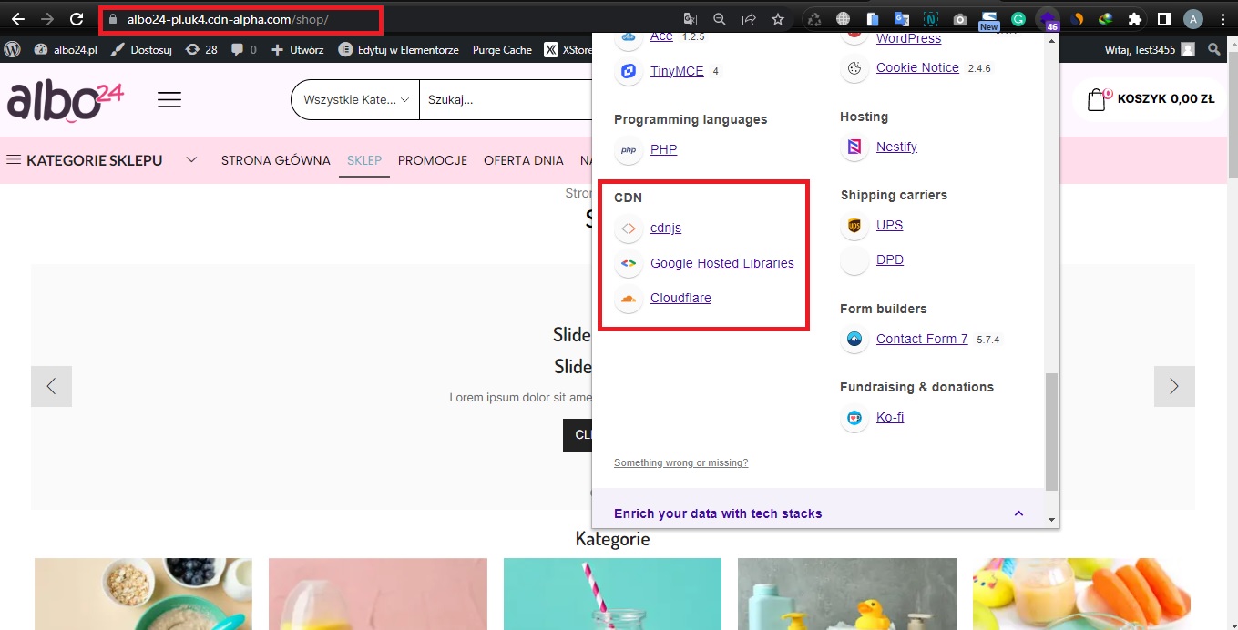Open Nestify hosting link
Image resolution: width=1238 pixels, height=630 pixels.
pyautogui.click(x=896, y=147)
